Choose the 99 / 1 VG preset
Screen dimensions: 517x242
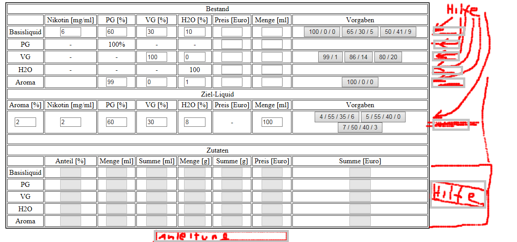point(330,57)
